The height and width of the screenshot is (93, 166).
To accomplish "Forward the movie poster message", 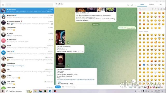I will coord(68,66).
